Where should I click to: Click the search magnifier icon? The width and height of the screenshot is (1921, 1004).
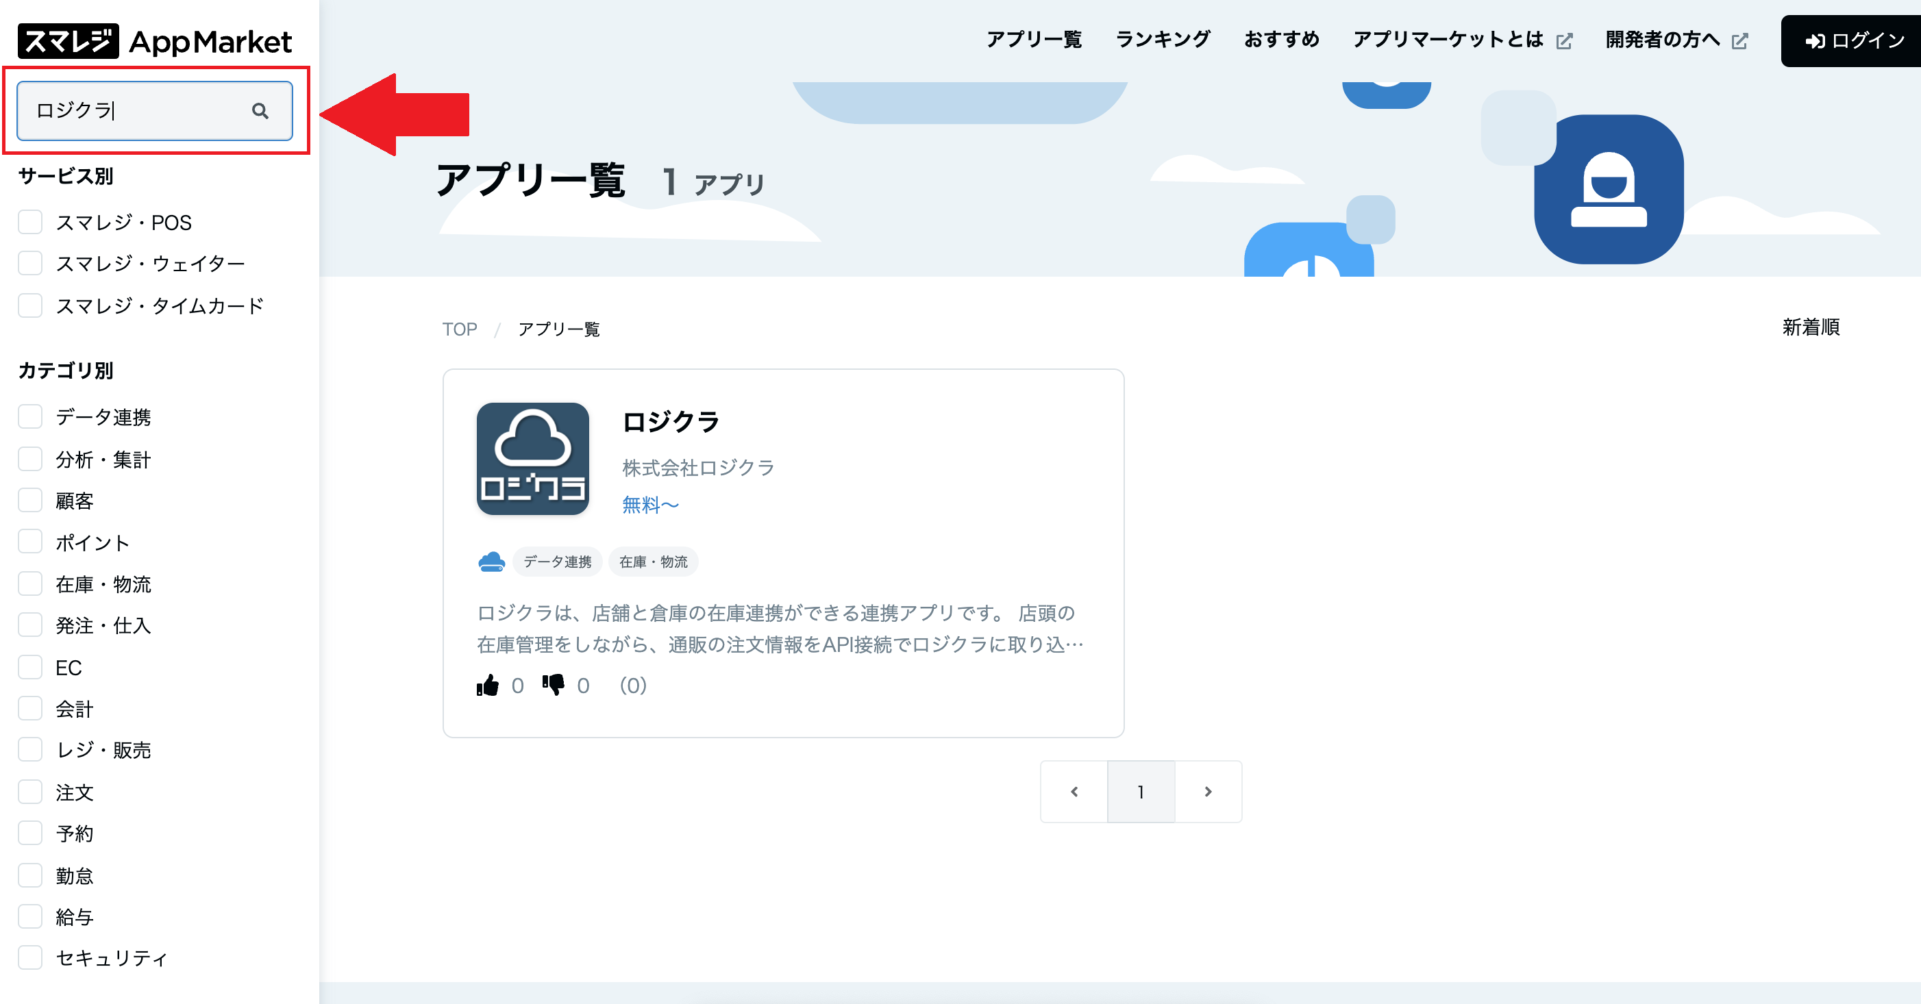[260, 111]
